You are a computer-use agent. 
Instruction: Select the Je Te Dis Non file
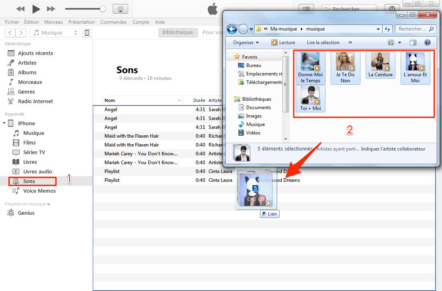(x=345, y=68)
